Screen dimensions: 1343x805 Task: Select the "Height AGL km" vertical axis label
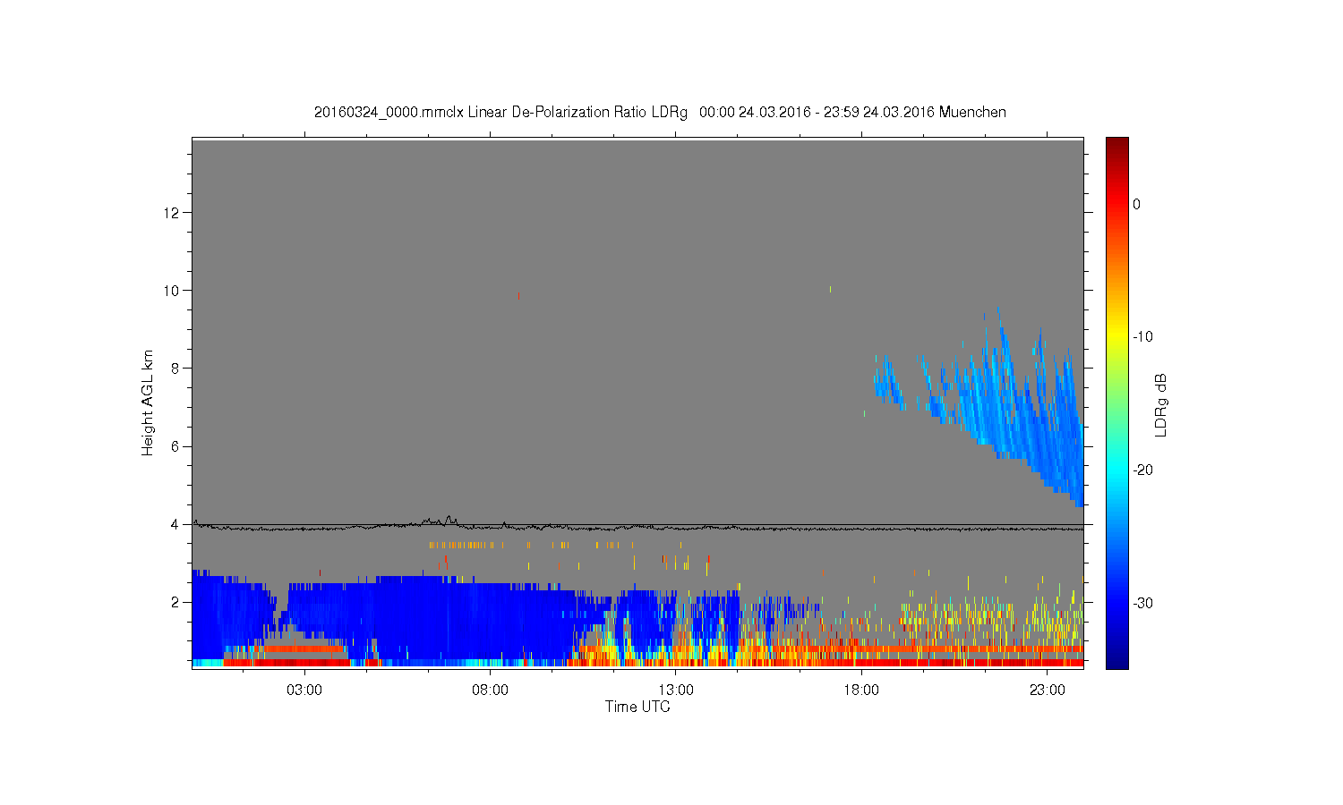click(148, 402)
